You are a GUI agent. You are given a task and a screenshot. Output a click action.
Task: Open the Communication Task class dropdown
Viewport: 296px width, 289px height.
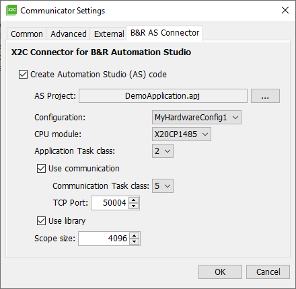point(163,186)
